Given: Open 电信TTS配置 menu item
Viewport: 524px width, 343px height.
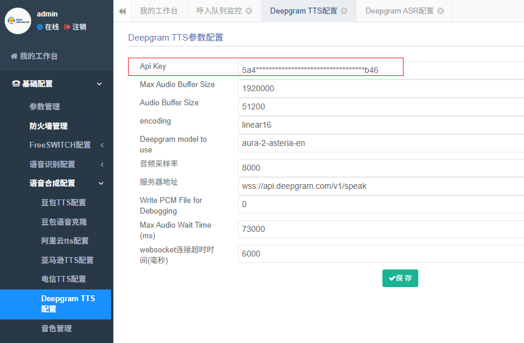Looking at the screenshot, I should pyautogui.click(x=63, y=279).
